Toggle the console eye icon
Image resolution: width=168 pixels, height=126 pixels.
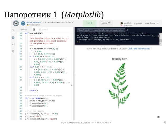[x=159, y=36]
